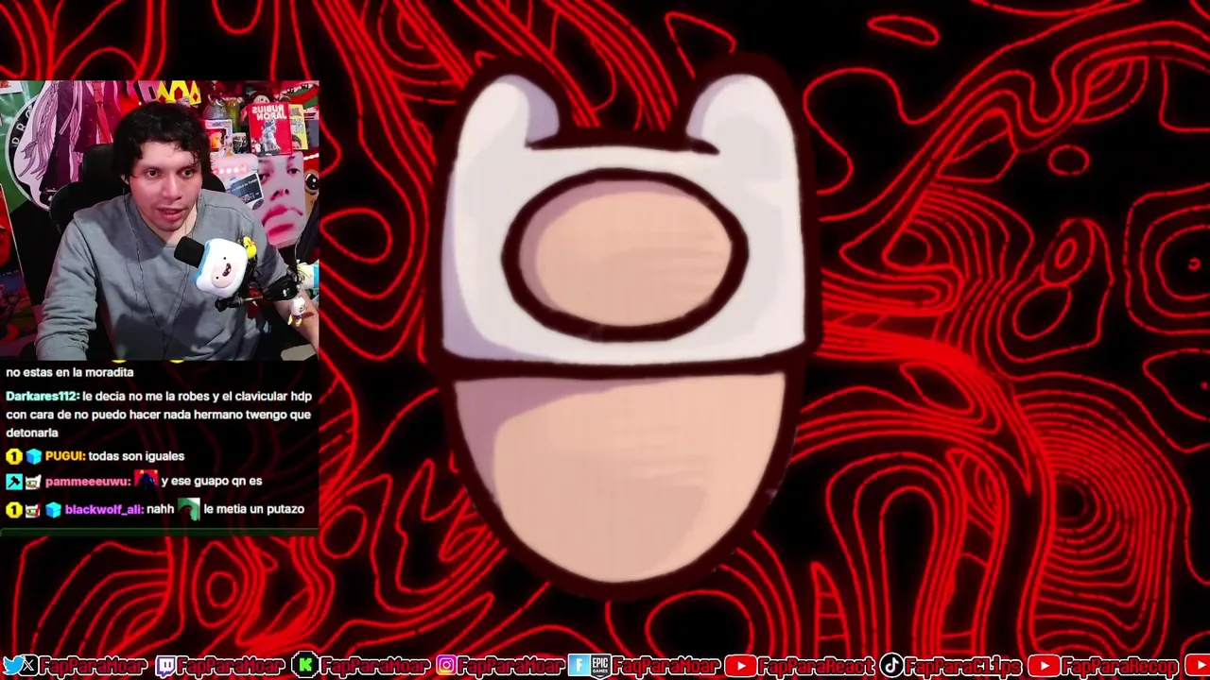Click the FapParaMoar label after the Epic Games logo

(666, 666)
